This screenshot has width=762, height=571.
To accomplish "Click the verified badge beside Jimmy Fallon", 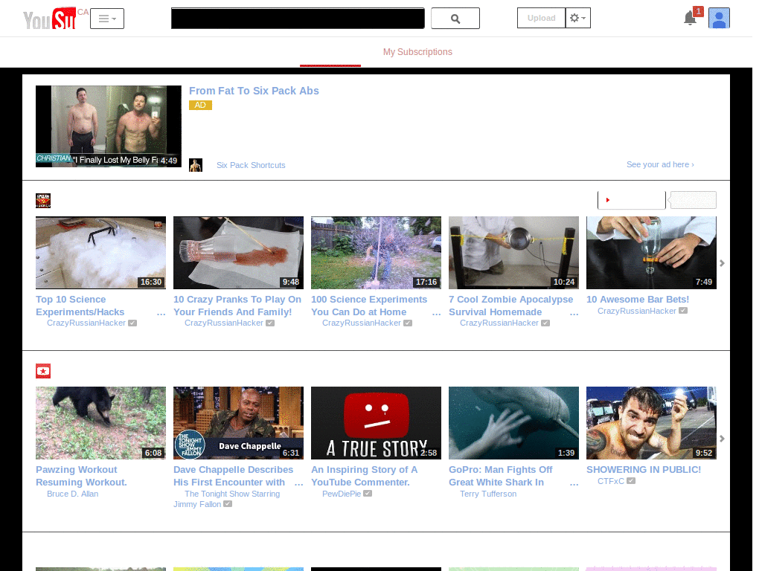I will [228, 504].
